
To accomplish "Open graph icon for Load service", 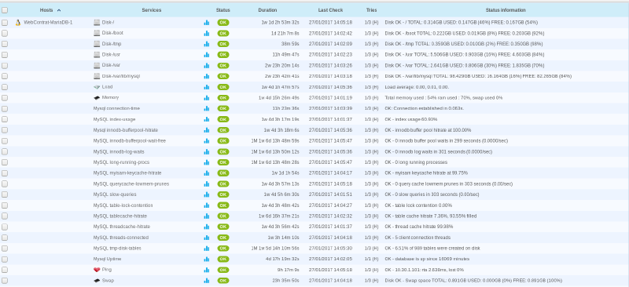I will tap(207, 87).
